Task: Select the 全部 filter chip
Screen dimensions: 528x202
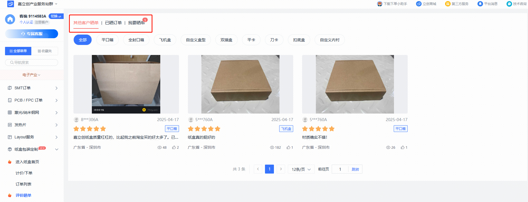Action: tap(83, 40)
